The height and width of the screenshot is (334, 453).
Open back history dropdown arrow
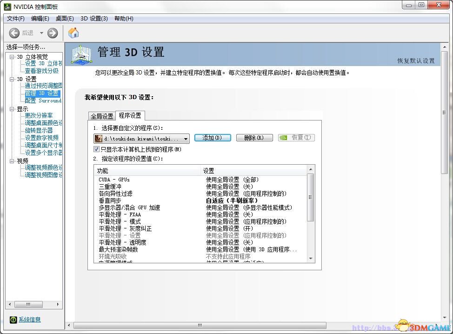pyautogui.click(x=41, y=33)
